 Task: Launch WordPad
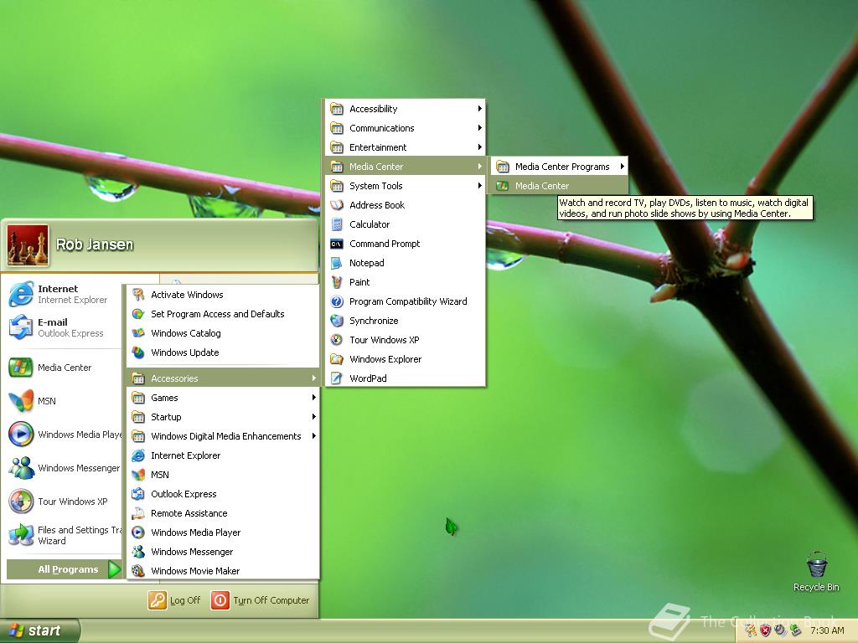405,378
